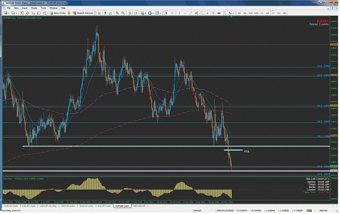The width and height of the screenshot is (340, 214).
Task: Switch timeframe to M5
Action: pos(245,13)
